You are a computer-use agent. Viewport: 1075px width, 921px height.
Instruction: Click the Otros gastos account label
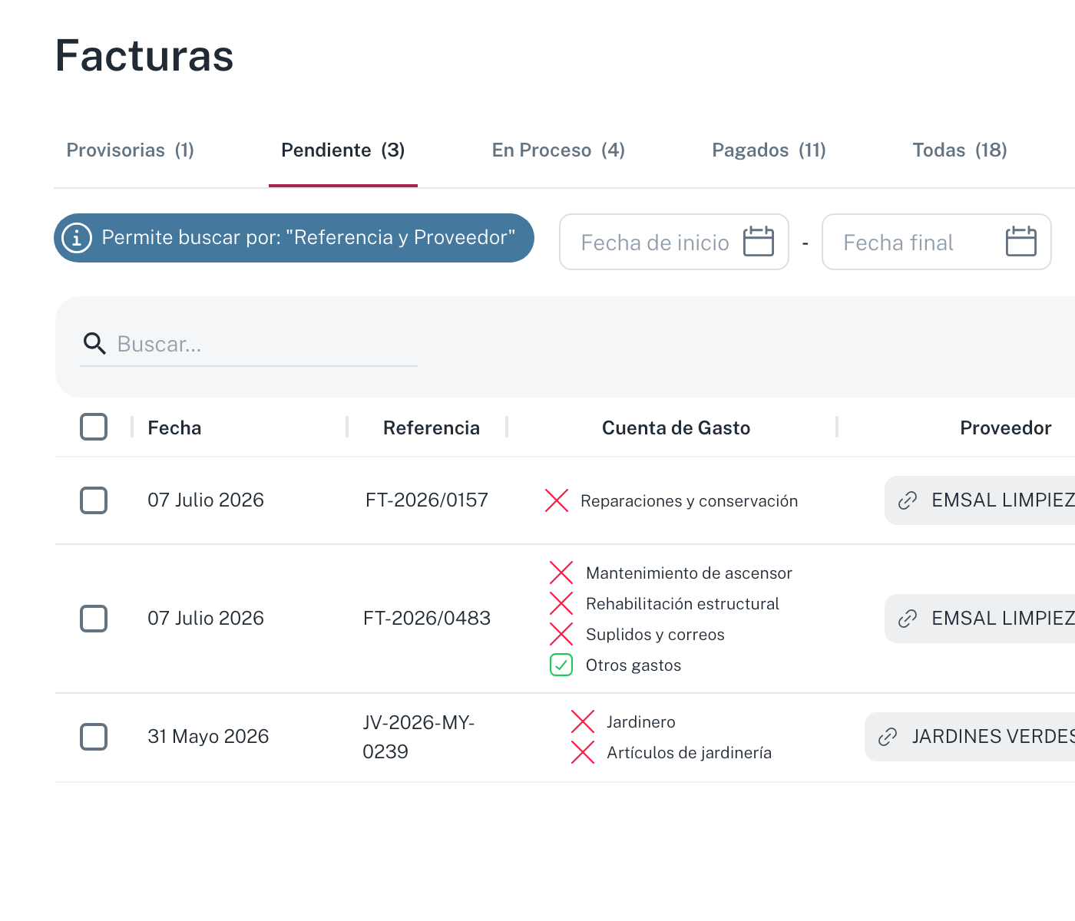633,665
